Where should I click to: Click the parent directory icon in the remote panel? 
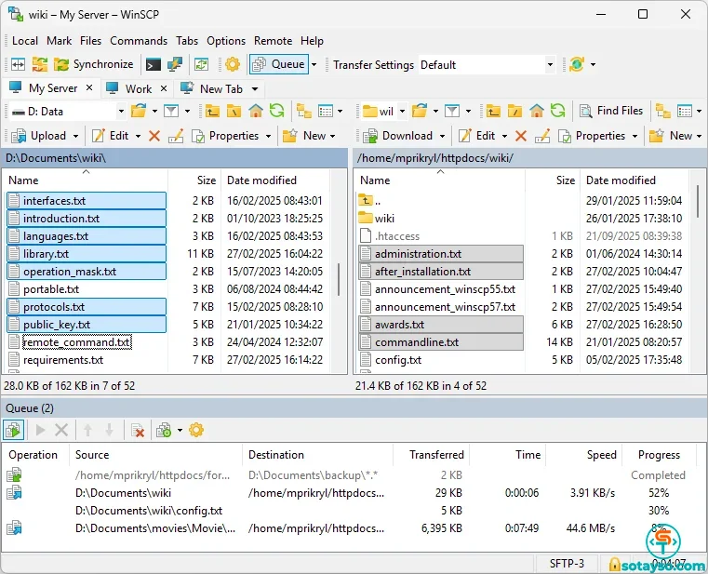pos(493,111)
